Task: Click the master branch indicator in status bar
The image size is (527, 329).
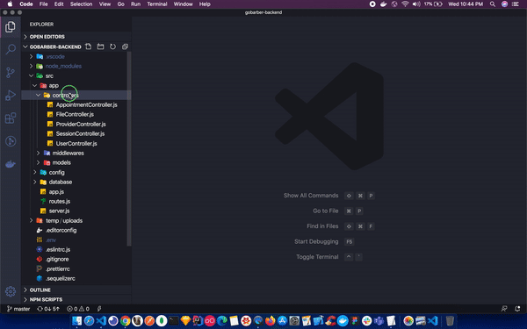Action: point(18,309)
